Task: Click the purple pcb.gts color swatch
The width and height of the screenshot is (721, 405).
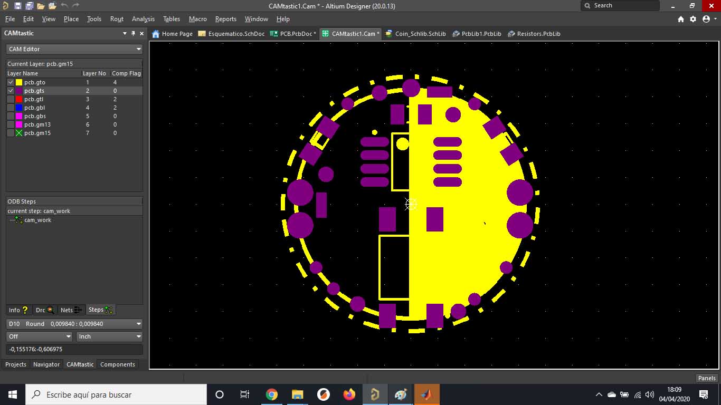Action: pyautogui.click(x=19, y=91)
